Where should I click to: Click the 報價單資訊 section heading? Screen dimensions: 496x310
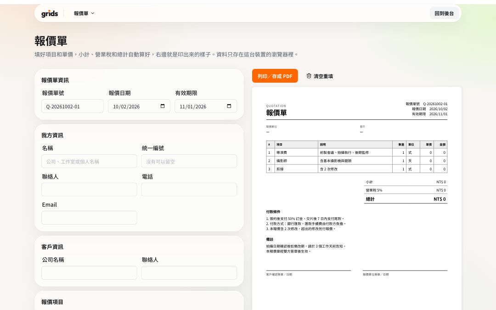(x=55, y=80)
